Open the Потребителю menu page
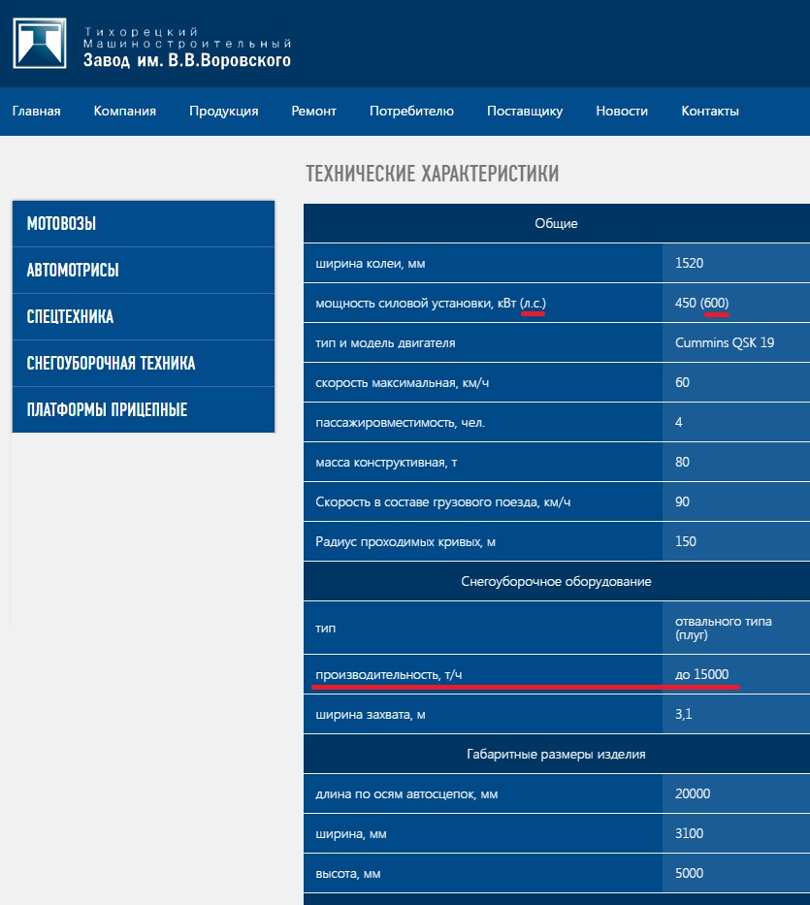The image size is (810, 905). 411,111
